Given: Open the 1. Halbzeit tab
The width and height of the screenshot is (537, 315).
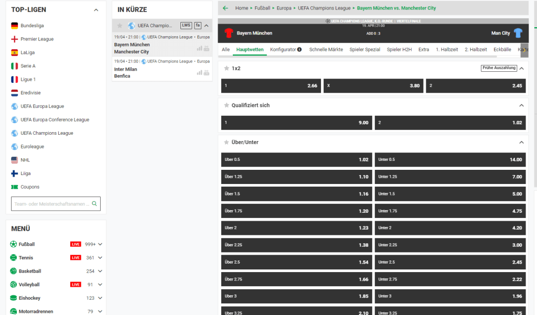Looking at the screenshot, I should (447, 49).
